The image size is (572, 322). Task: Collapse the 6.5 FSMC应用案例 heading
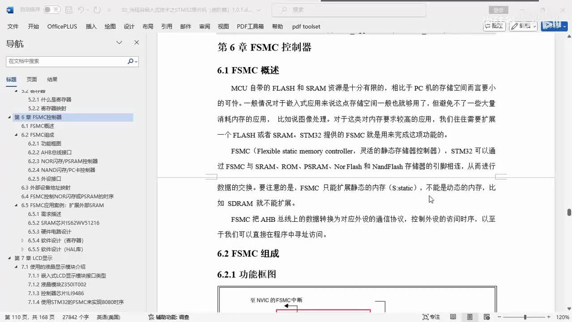point(16,205)
